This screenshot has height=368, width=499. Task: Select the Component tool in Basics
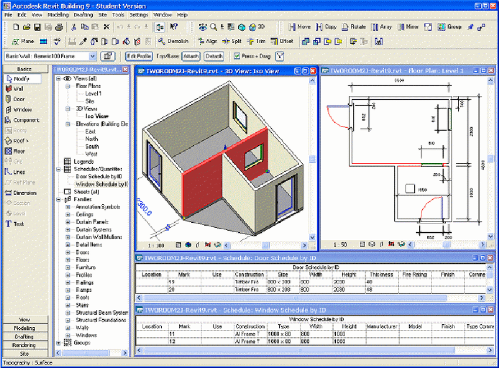22,120
